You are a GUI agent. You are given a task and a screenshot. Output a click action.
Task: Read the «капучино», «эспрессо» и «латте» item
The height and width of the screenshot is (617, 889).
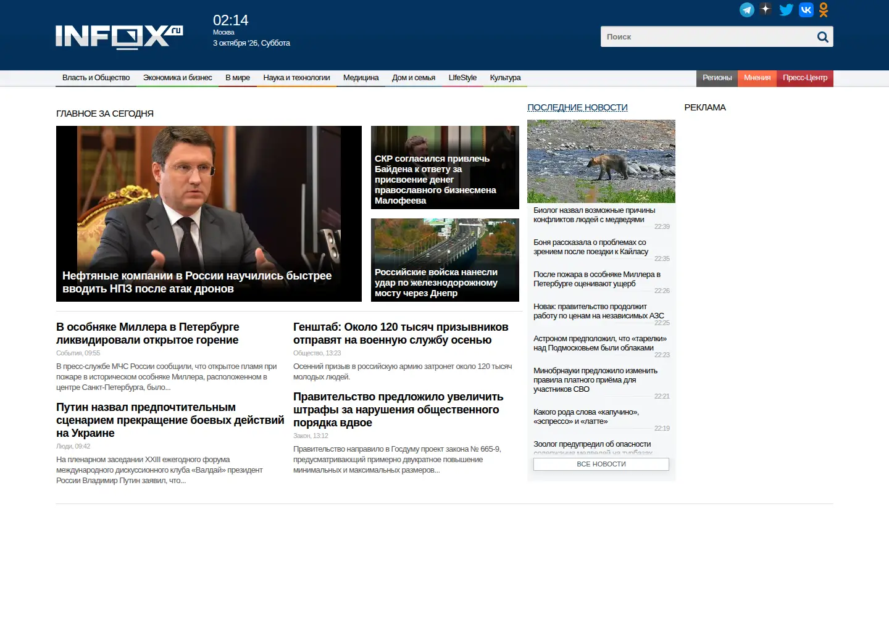pyautogui.click(x=586, y=416)
